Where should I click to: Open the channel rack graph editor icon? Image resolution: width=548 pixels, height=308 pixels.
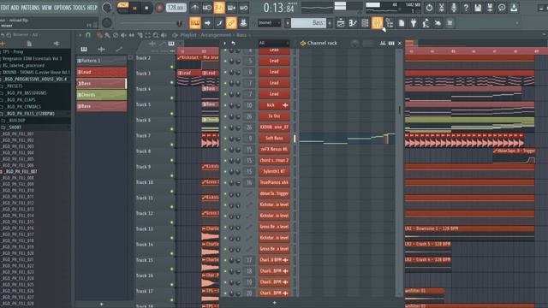tap(383, 43)
